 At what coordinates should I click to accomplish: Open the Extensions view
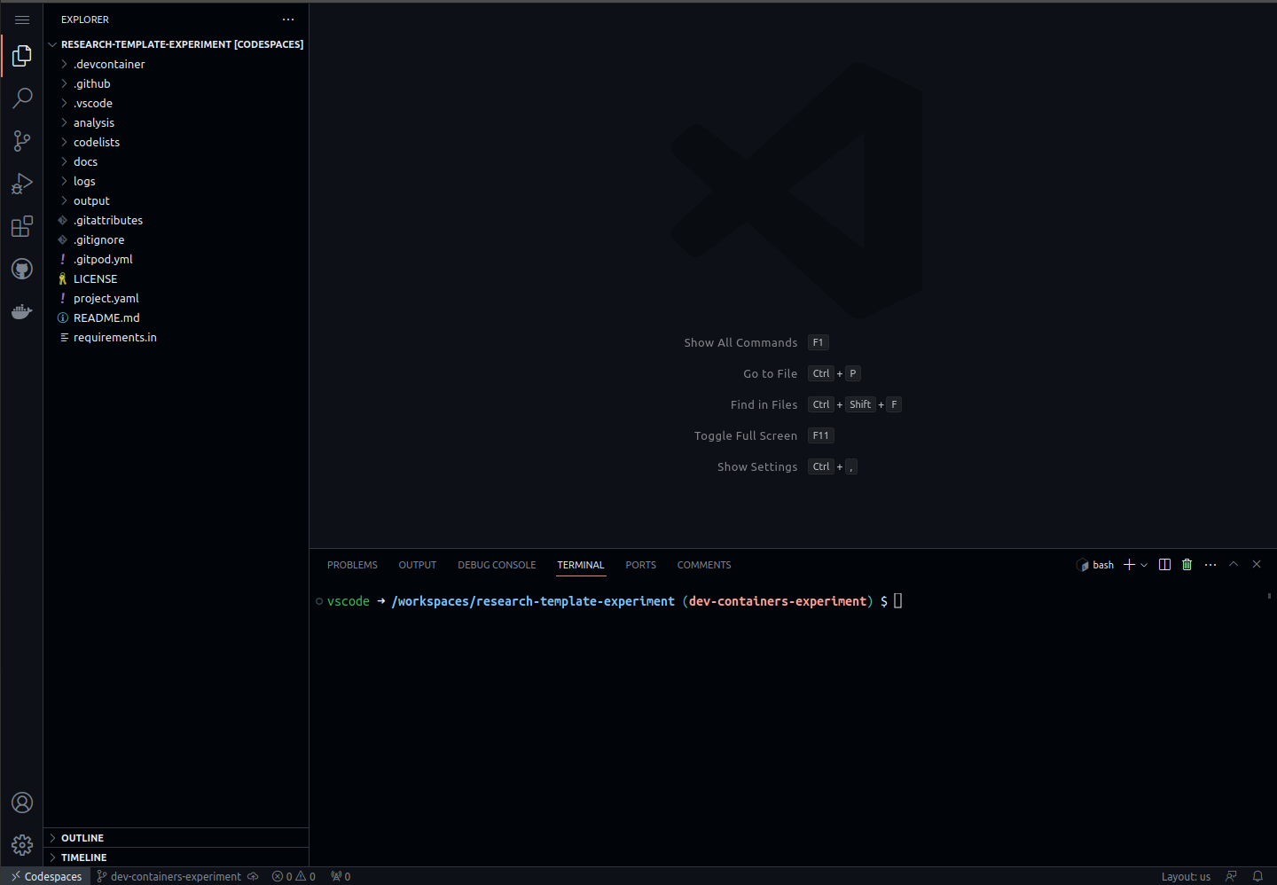tap(22, 226)
